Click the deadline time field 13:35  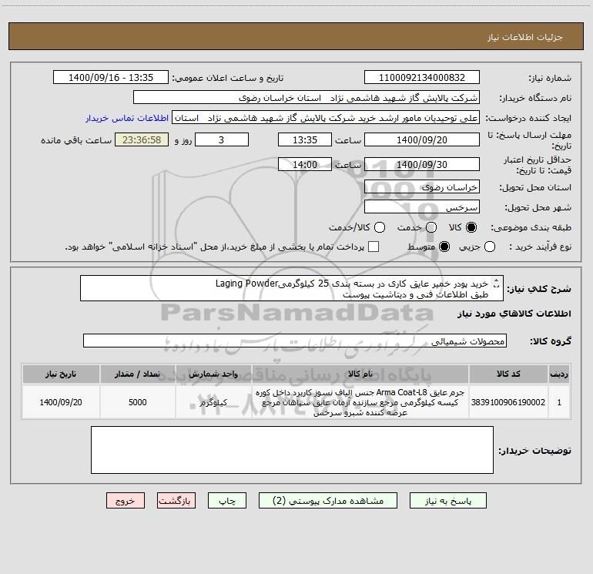[x=305, y=139]
